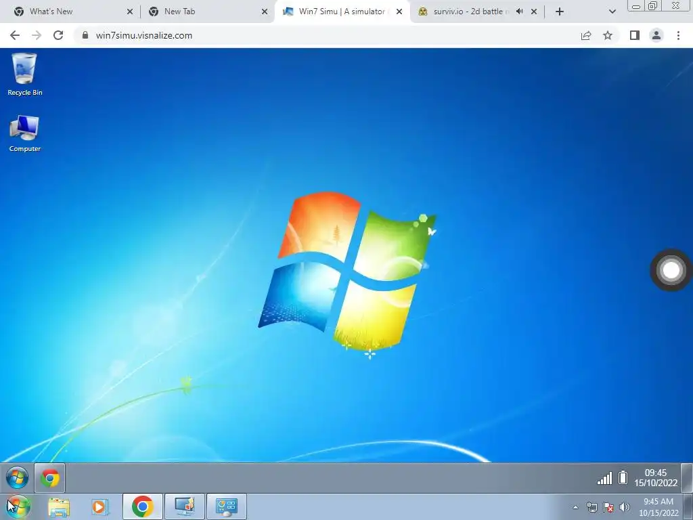Share this page from the address bar

click(586, 35)
